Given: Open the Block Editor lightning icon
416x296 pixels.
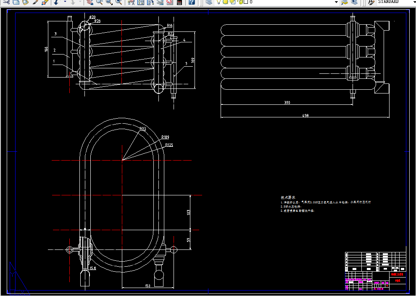Looking at the screenshot, I should coord(45,2).
